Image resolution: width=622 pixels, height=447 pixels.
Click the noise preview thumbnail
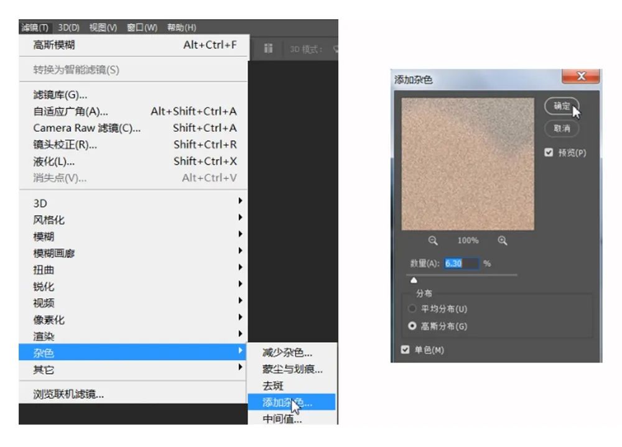pos(468,164)
